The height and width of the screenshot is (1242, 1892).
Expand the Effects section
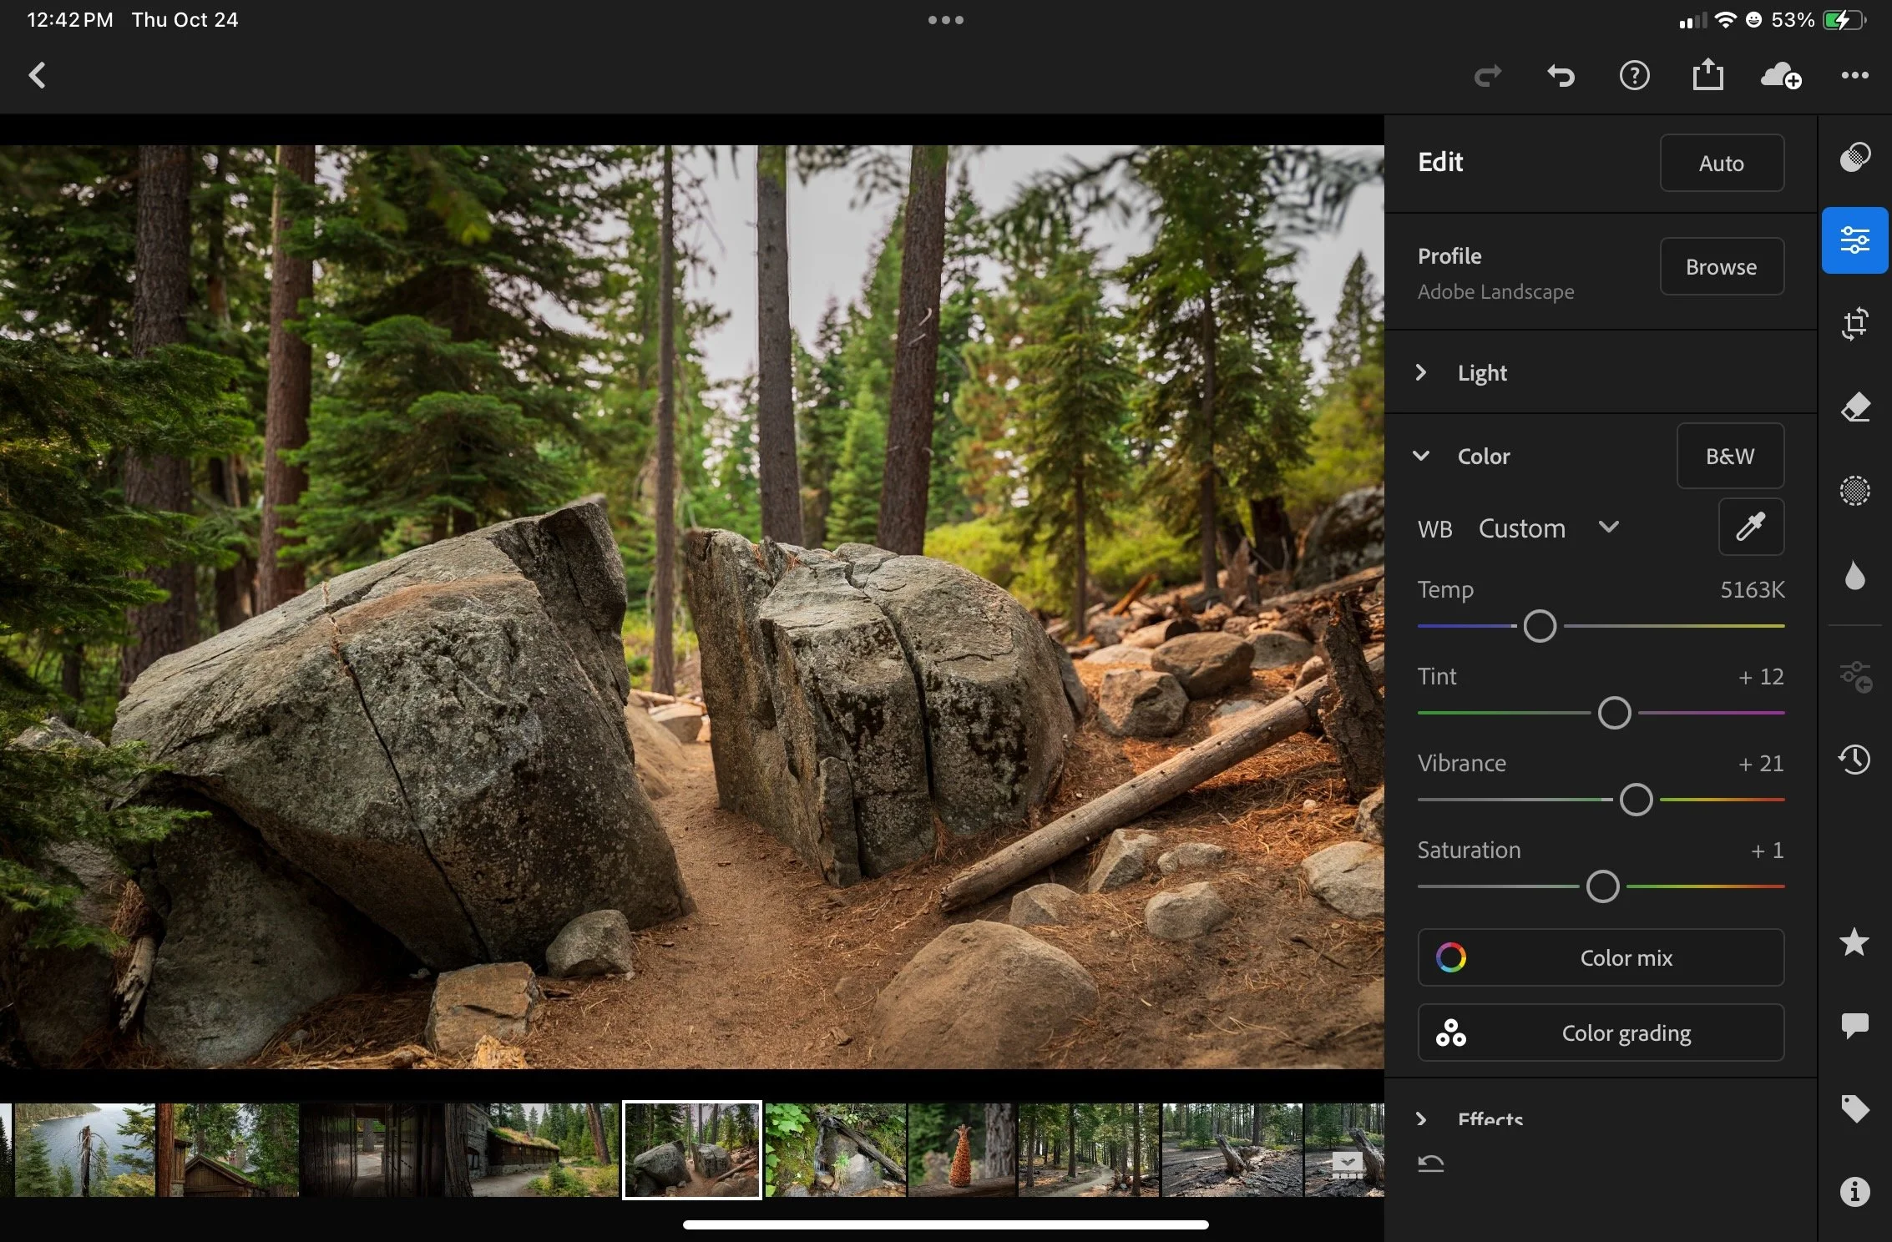pos(1489,1118)
